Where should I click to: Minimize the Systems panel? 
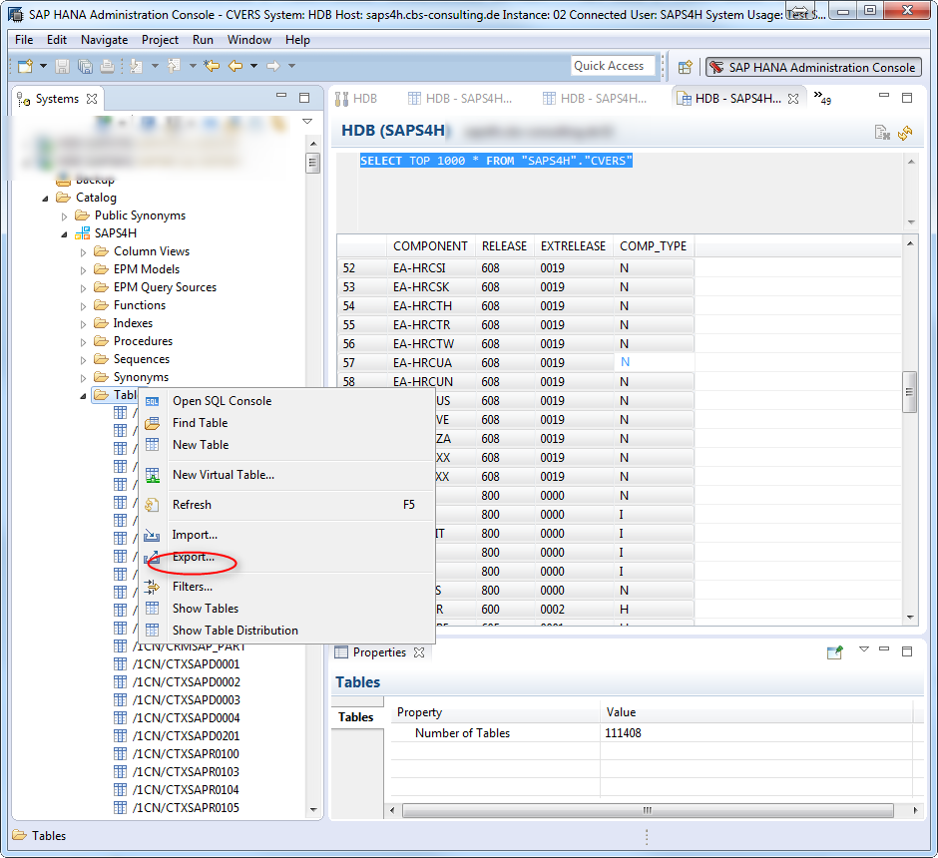pyautogui.click(x=281, y=96)
